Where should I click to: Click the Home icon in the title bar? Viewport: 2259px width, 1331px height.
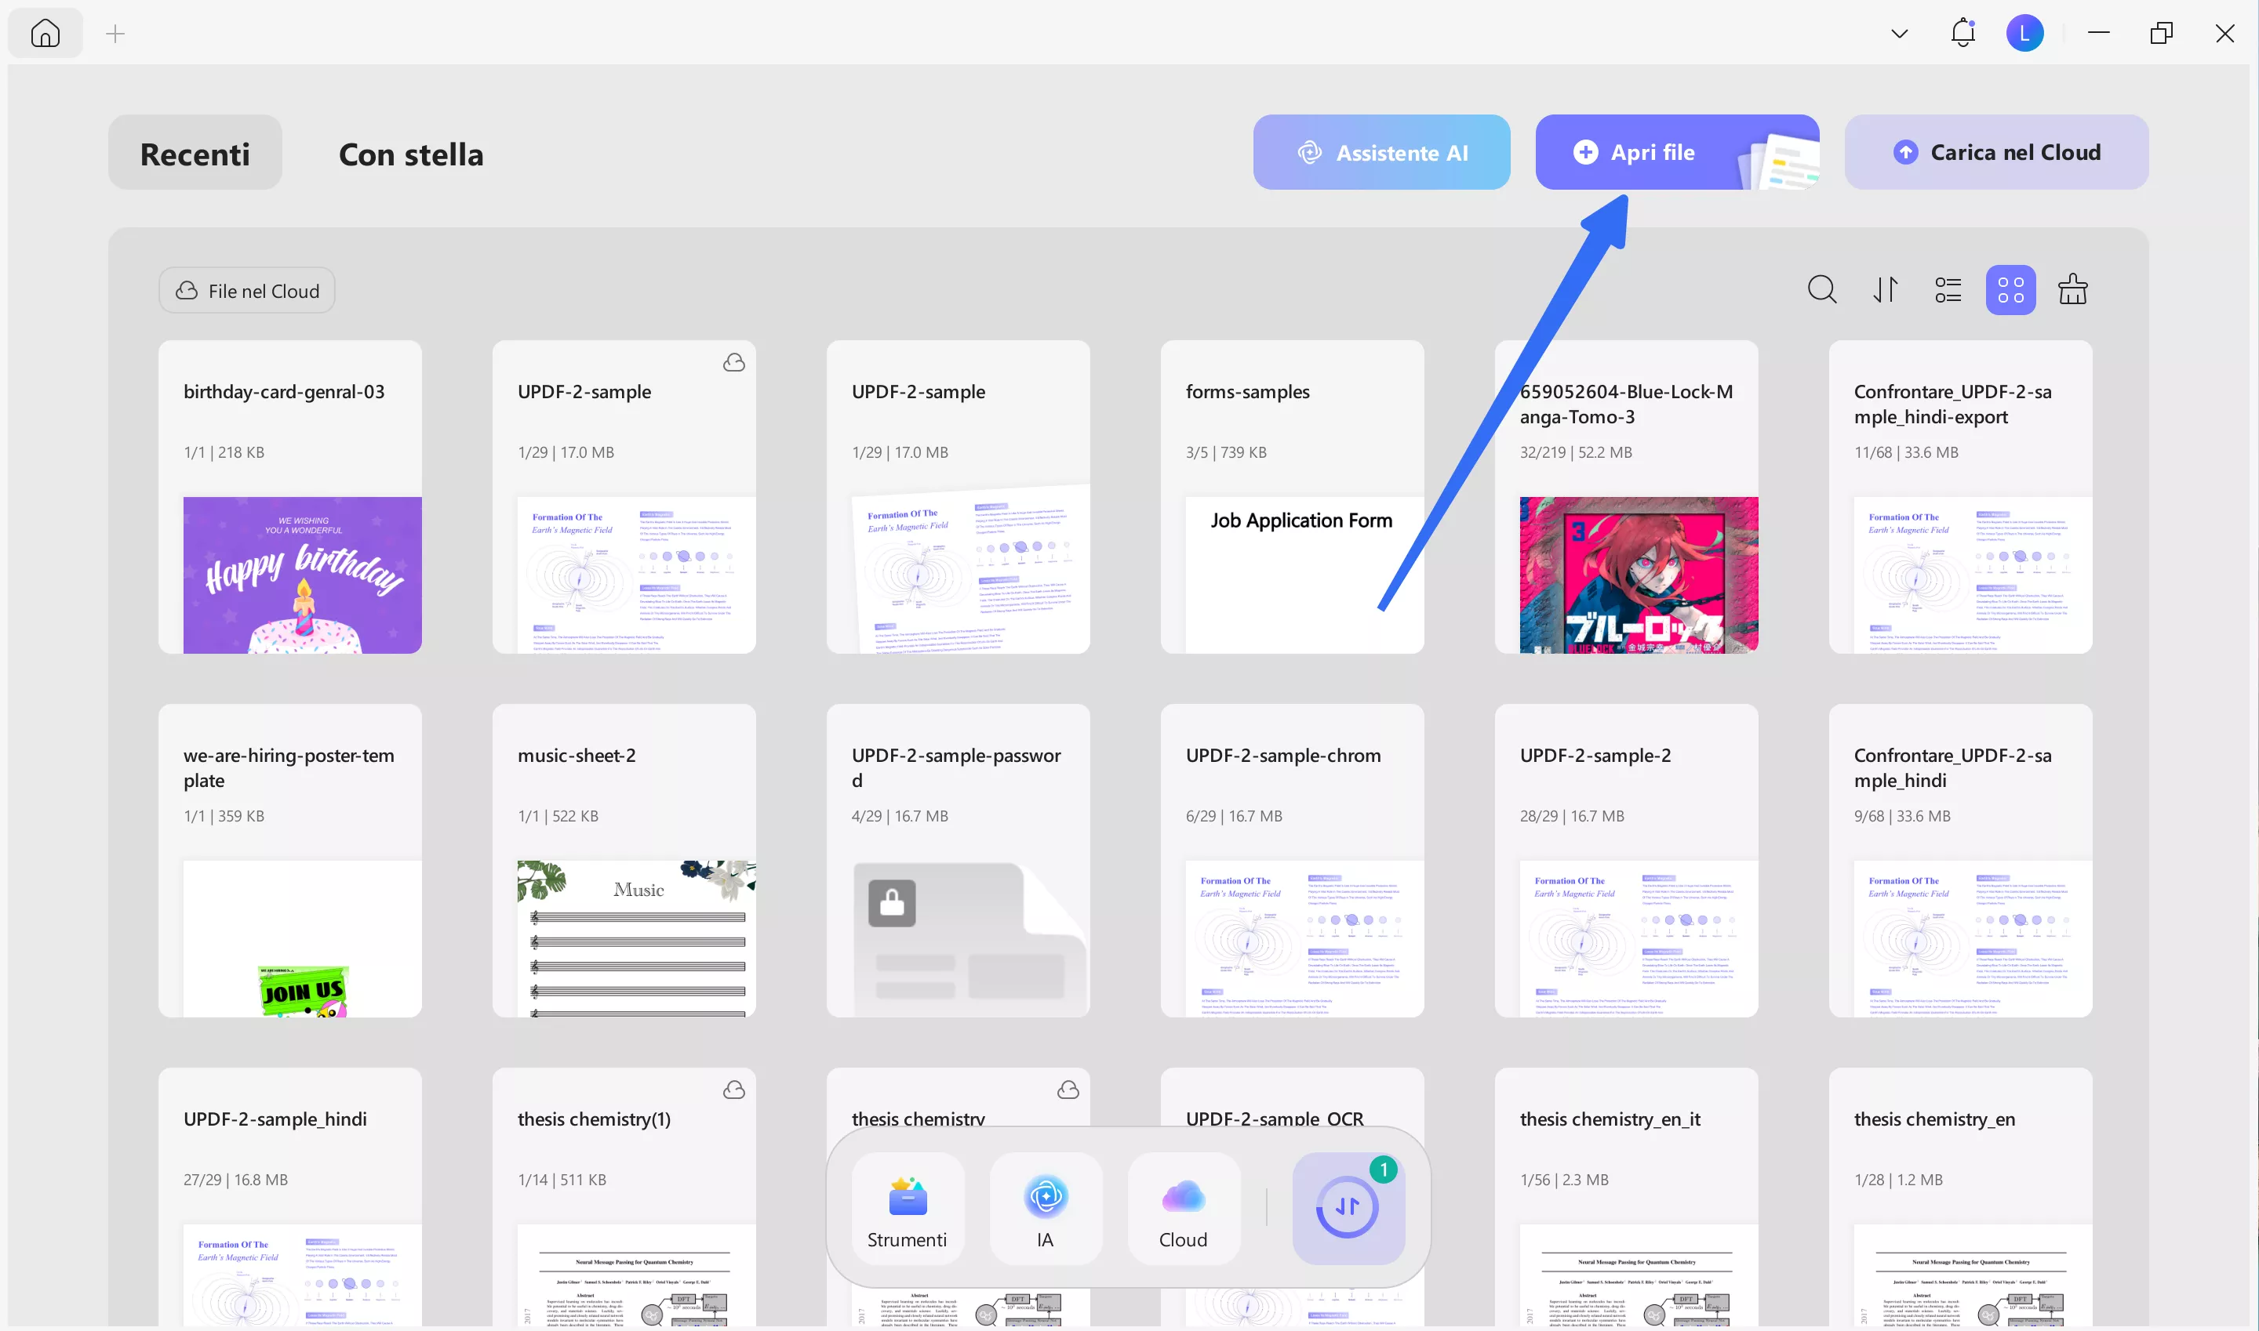point(45,34)
